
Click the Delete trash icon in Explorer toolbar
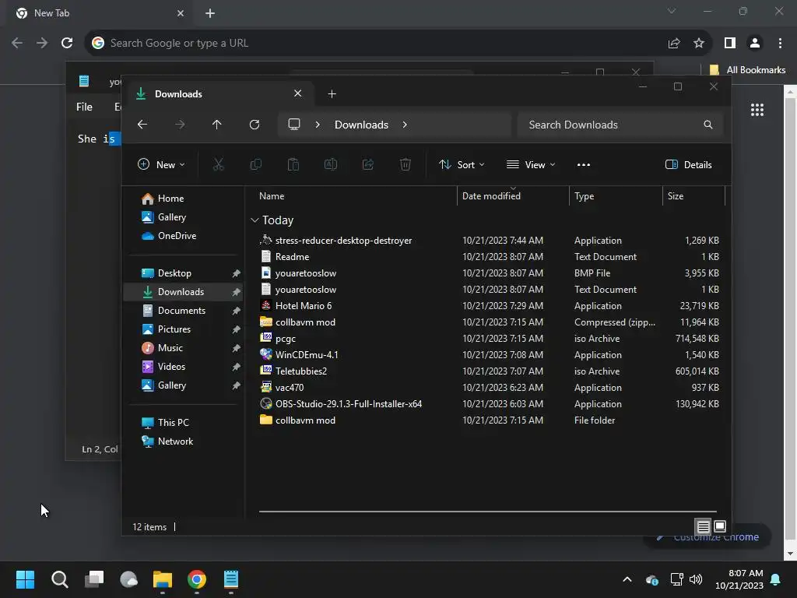pos(405,164)
